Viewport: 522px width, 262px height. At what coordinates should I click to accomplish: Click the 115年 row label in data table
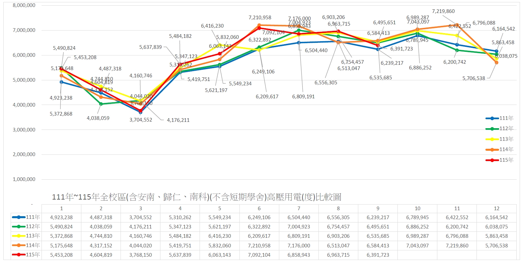pos(26,255)
